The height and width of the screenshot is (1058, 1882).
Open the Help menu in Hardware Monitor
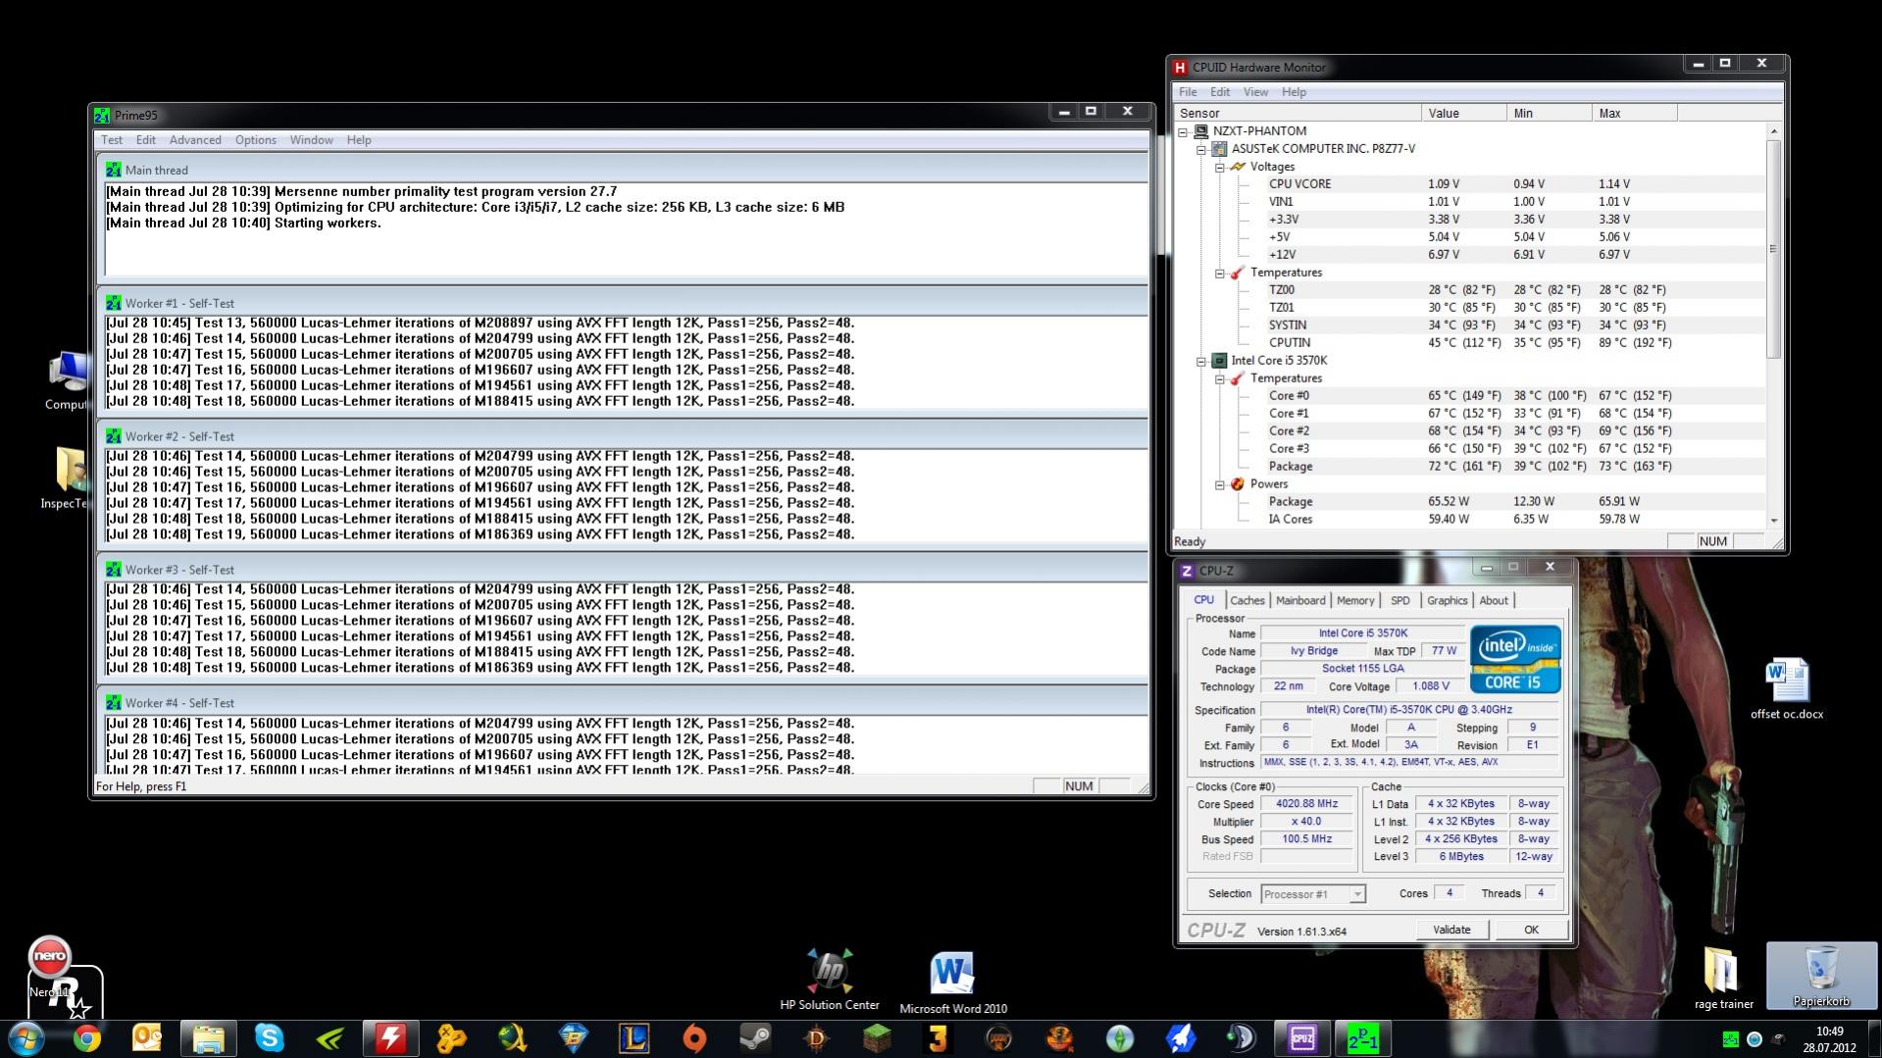click(1294, 92)
